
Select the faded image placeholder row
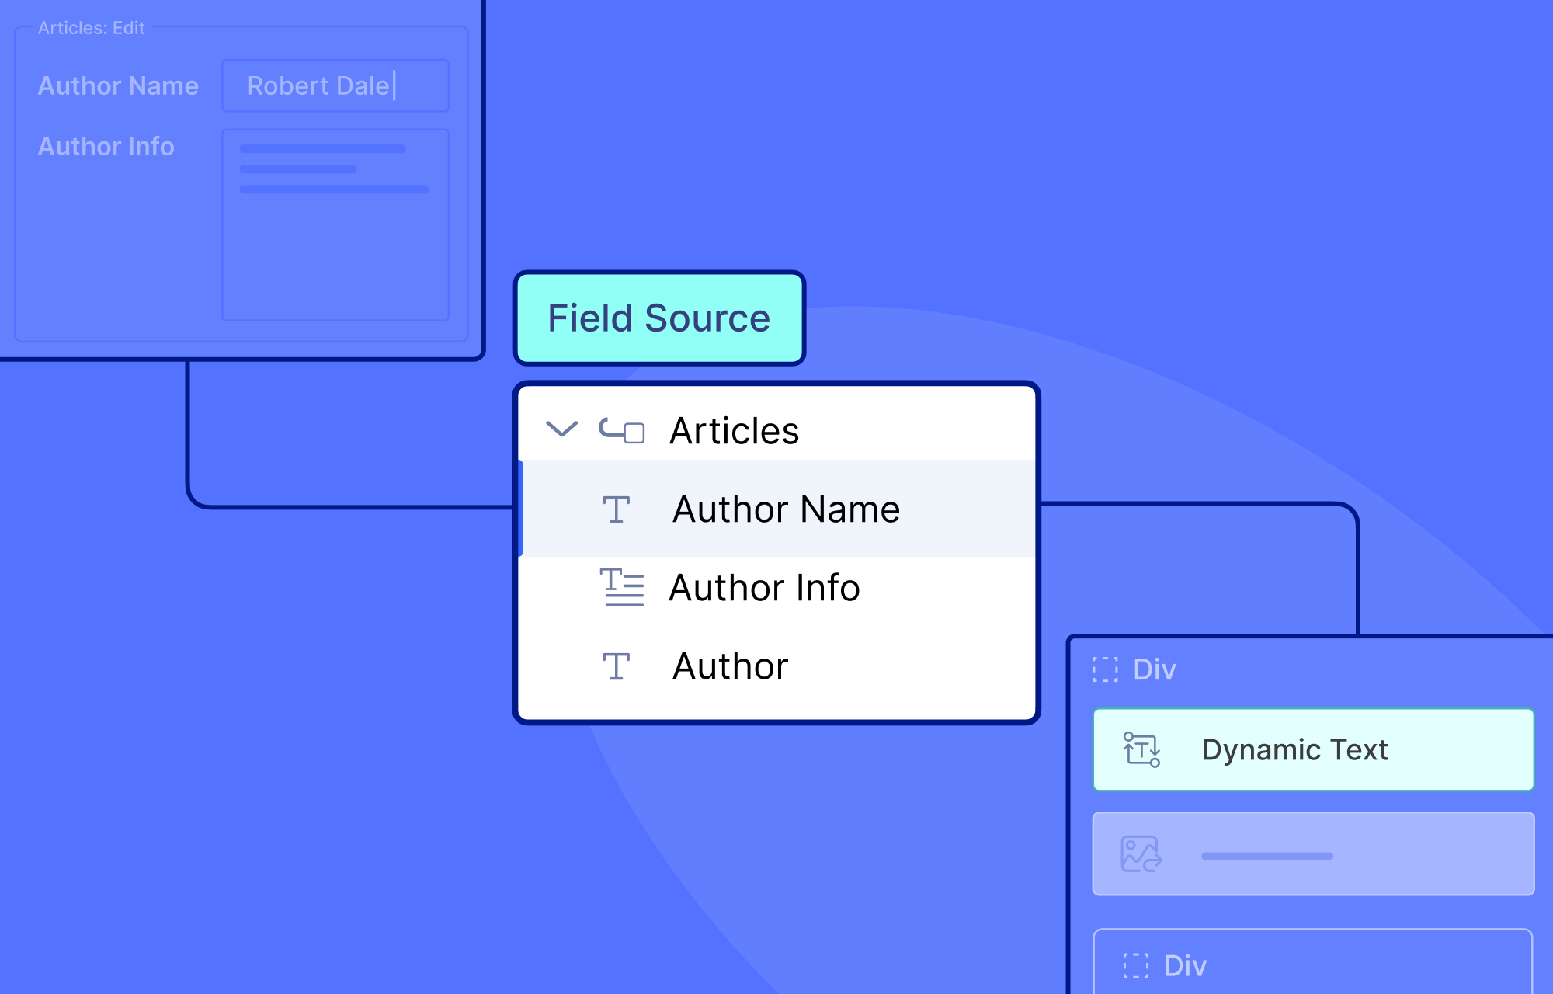click(x=1313, y=854)
